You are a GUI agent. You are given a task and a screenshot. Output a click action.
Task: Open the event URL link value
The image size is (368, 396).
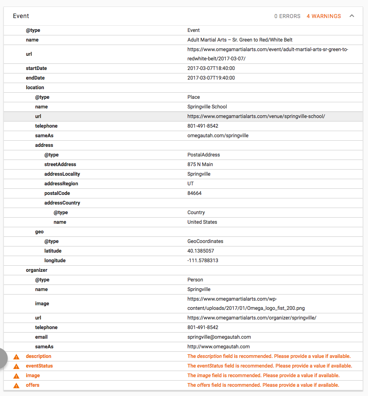pyautogui.click(x=268, y=54)
